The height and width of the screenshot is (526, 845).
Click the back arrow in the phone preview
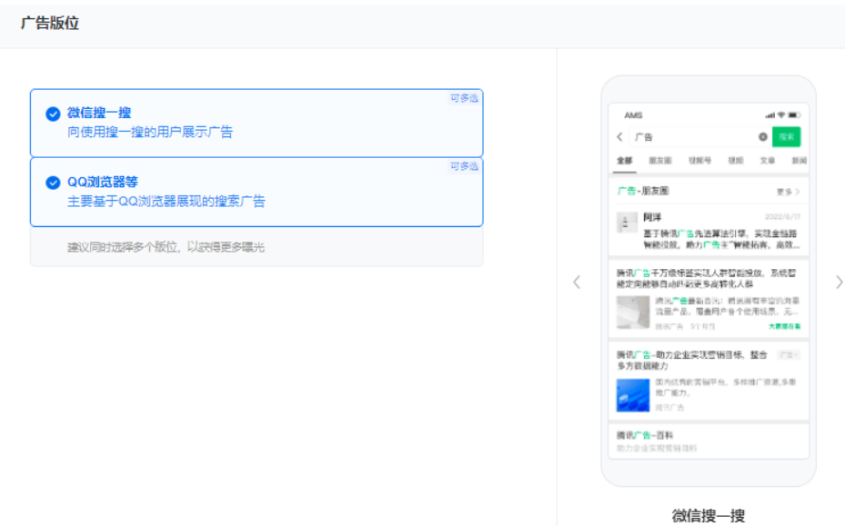619,137
